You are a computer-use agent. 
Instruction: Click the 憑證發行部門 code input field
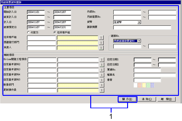click(41, 43)
